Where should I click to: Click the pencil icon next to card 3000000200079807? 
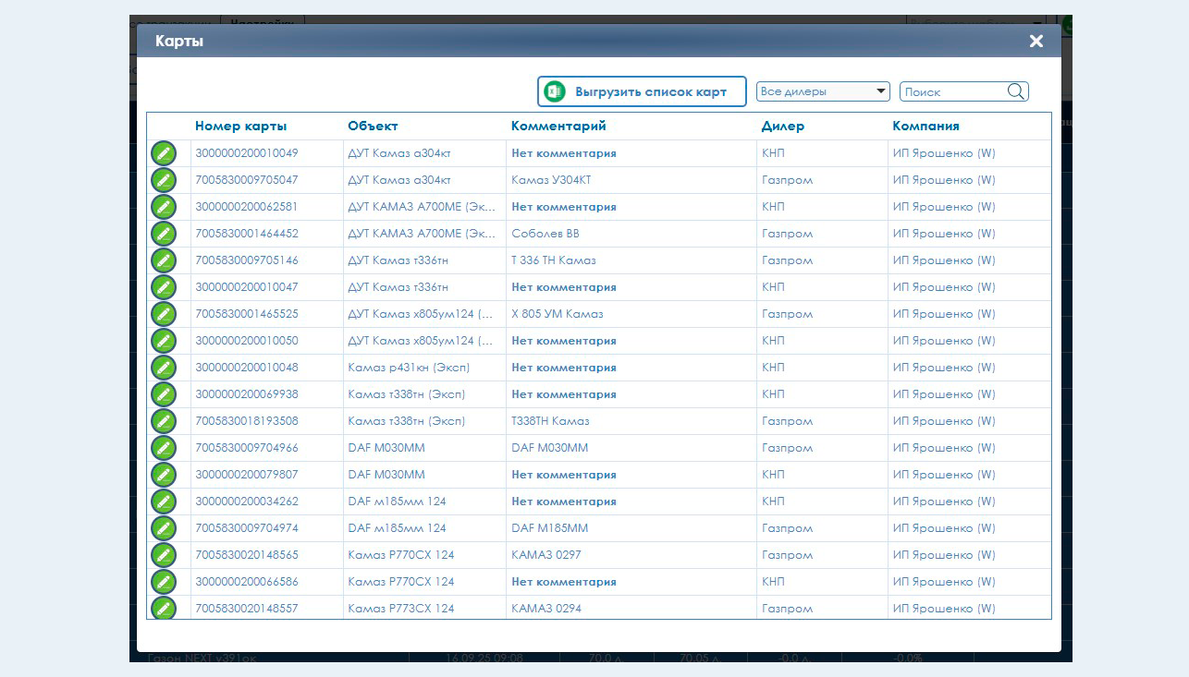pyautogui.click(x=164, y=475)
